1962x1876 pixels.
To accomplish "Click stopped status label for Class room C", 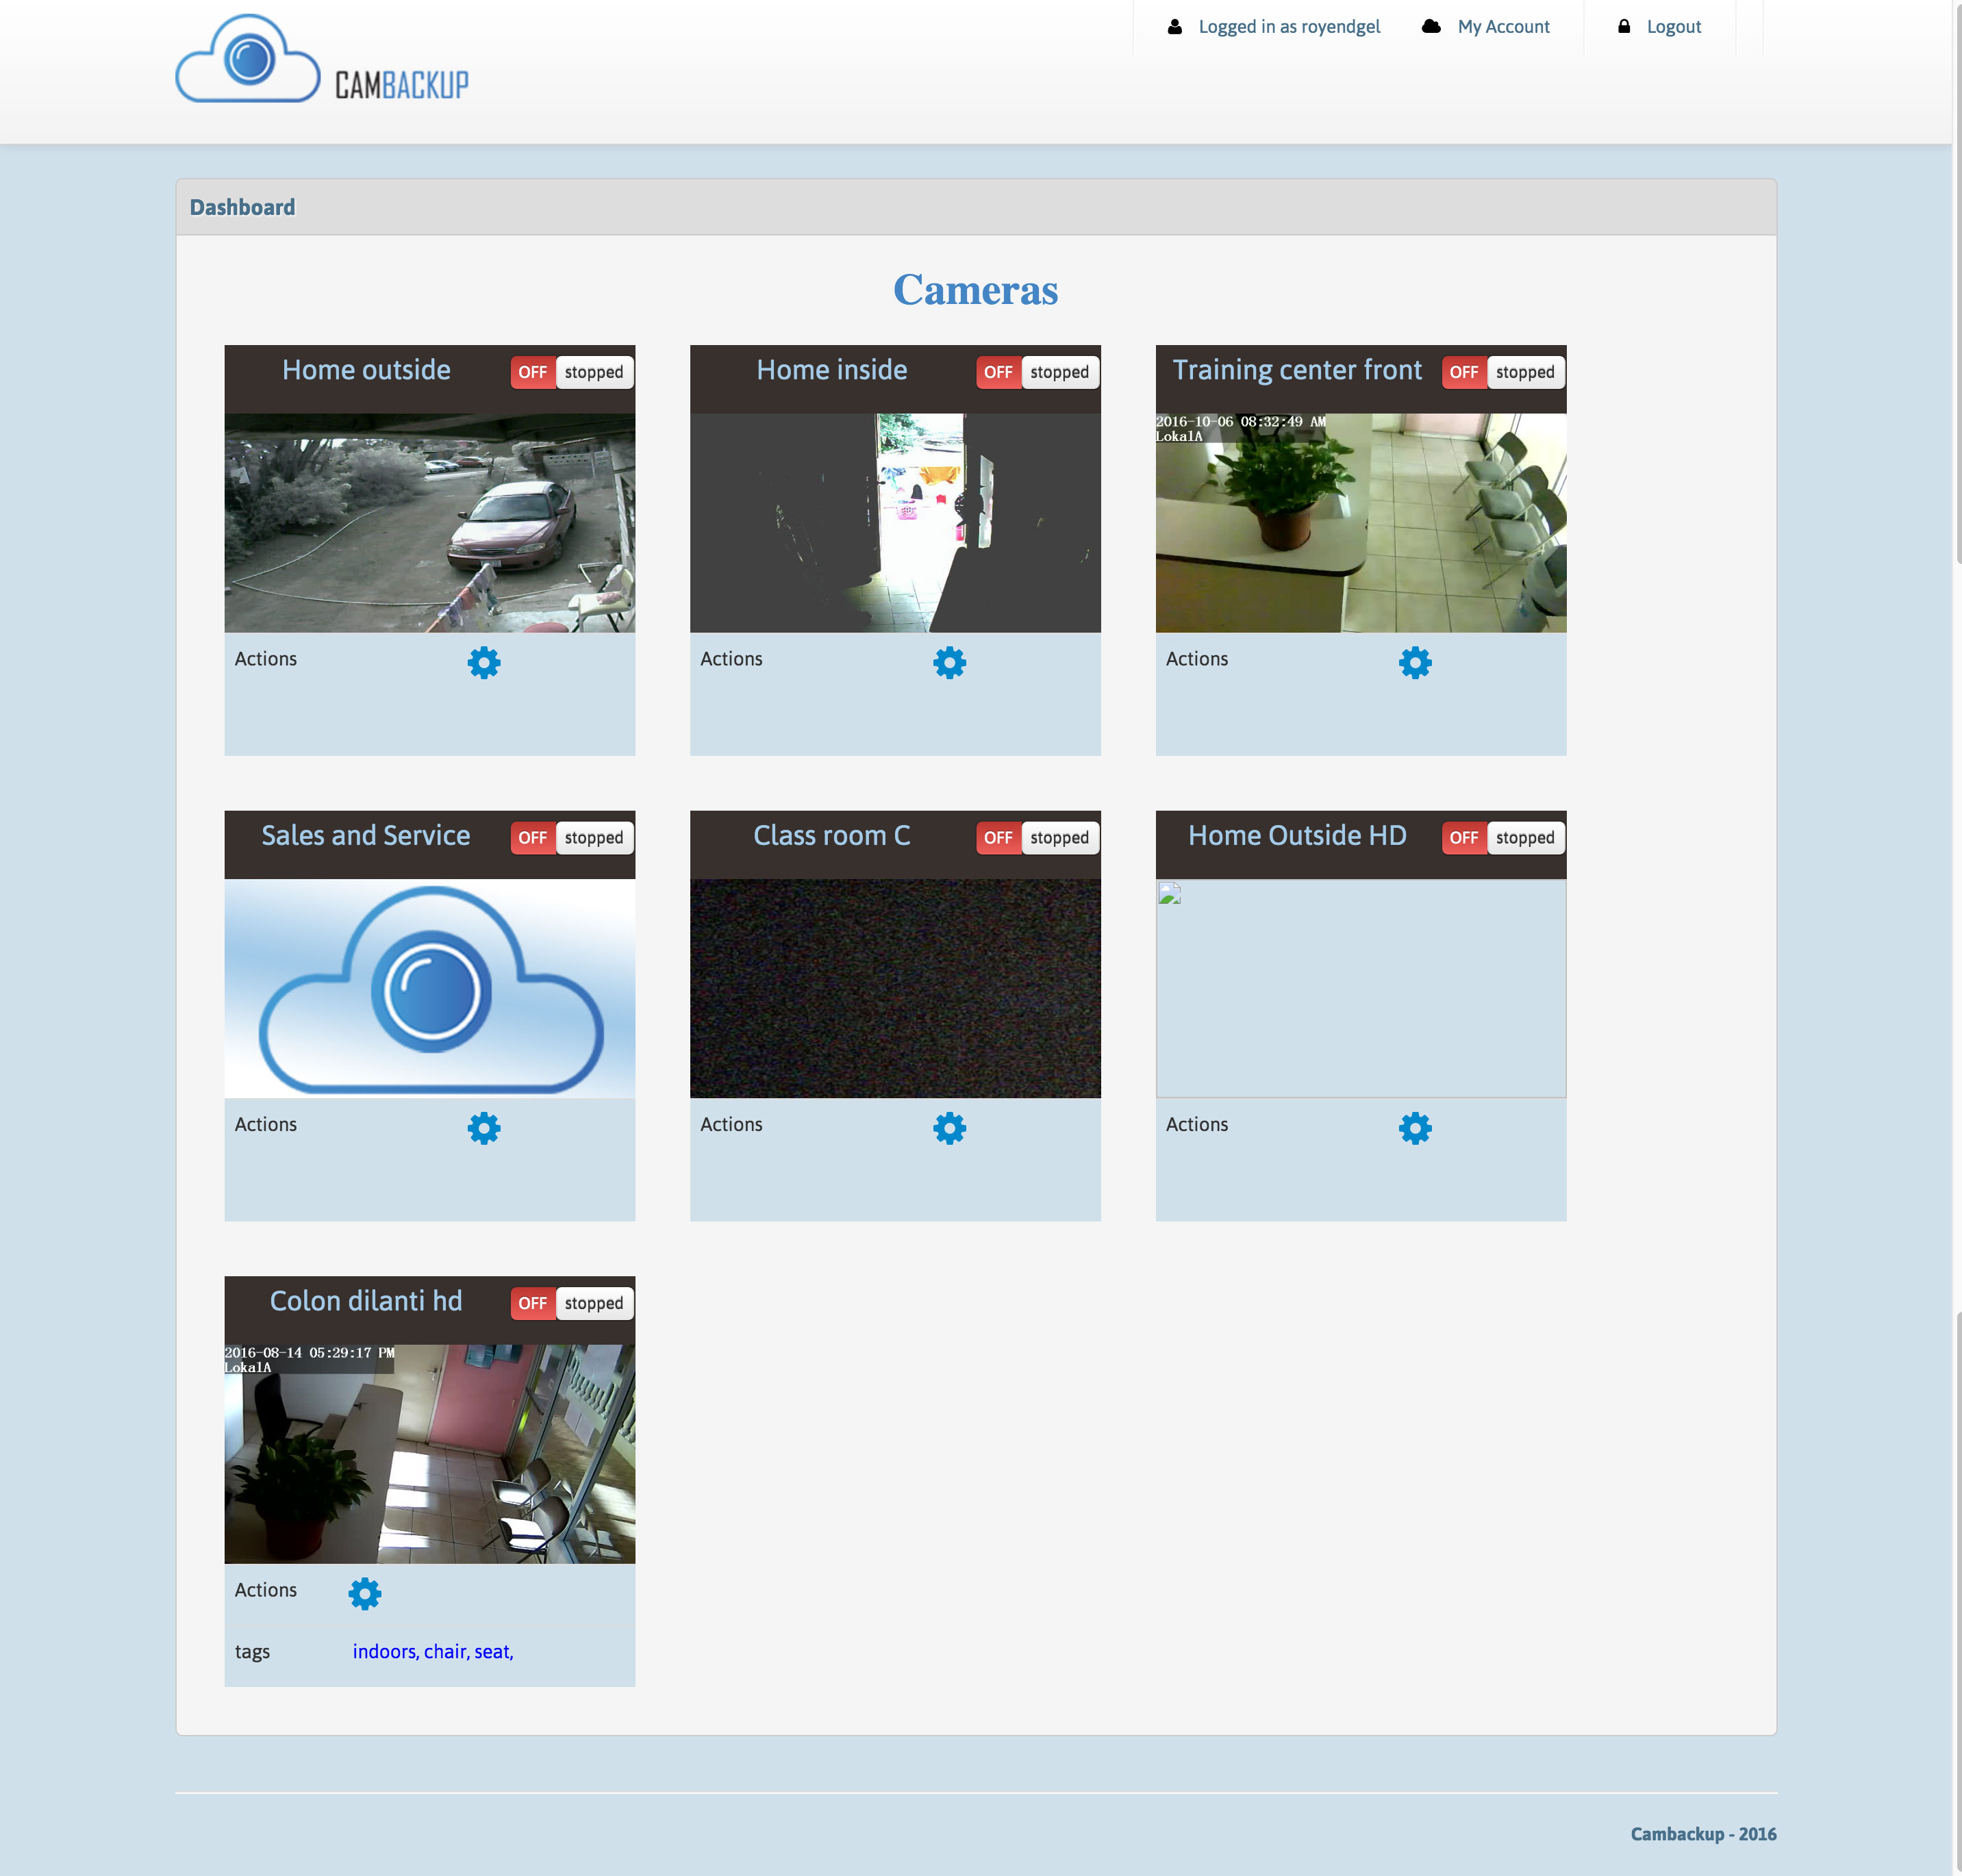I will [x=1060, y=838].
